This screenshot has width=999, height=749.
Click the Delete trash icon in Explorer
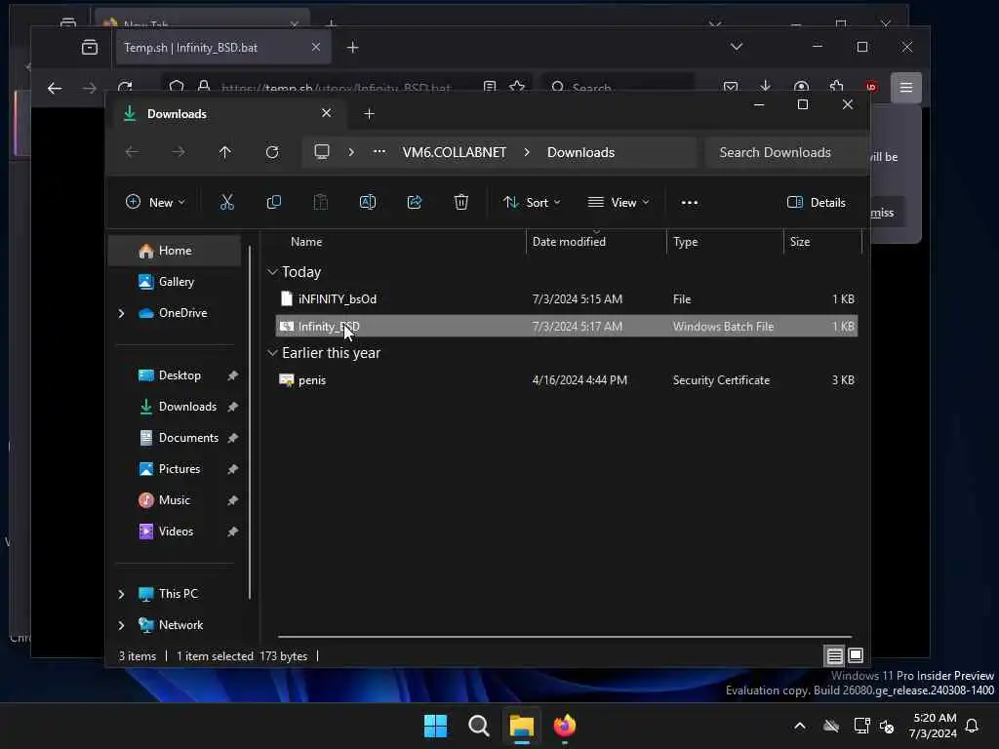point(460,203)
